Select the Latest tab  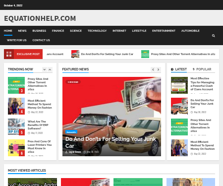click(179, 69)
